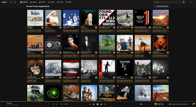Screen dimensions: 196x107
Task: Click the Qobuz logo
Action: coord(4,2)
